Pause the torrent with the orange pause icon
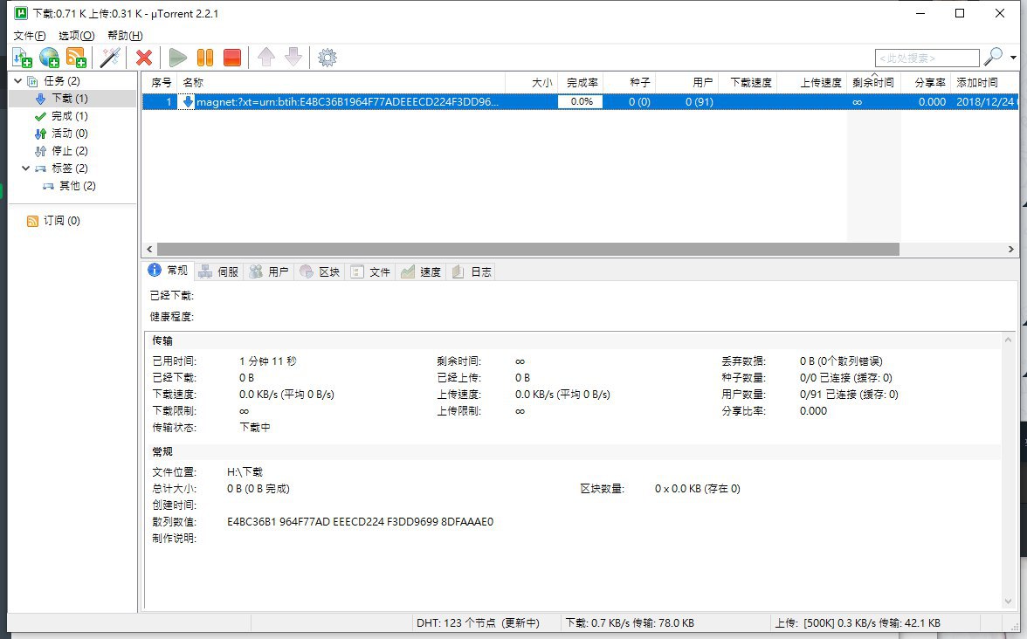Screen dimensions: 1027x639 pos(205,58)
